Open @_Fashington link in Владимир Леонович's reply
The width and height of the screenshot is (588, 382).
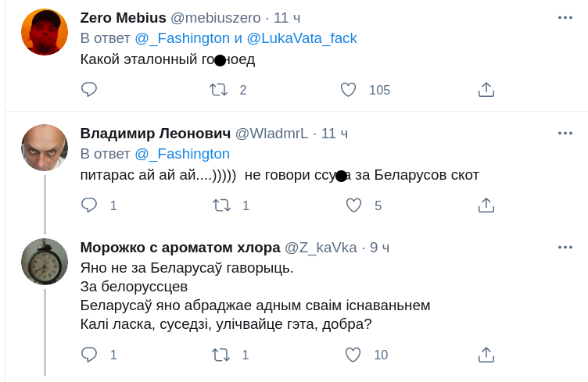(182, 154)
